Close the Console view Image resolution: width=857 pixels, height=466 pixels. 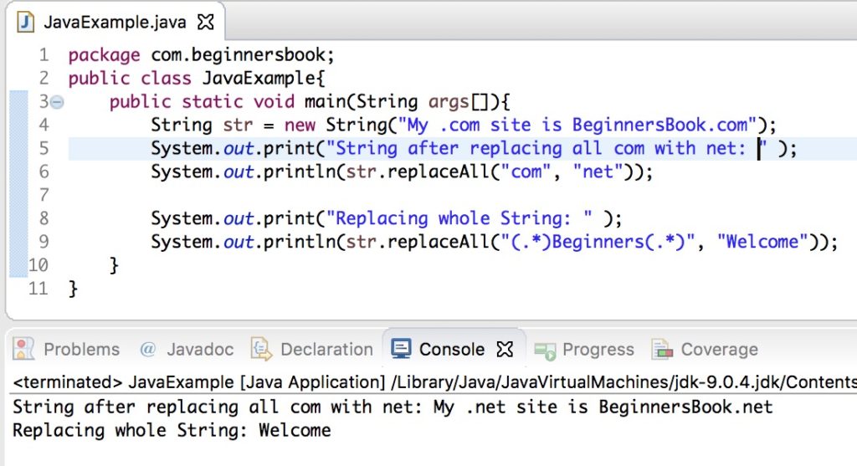pyautogui.click(x=505, y=349)
